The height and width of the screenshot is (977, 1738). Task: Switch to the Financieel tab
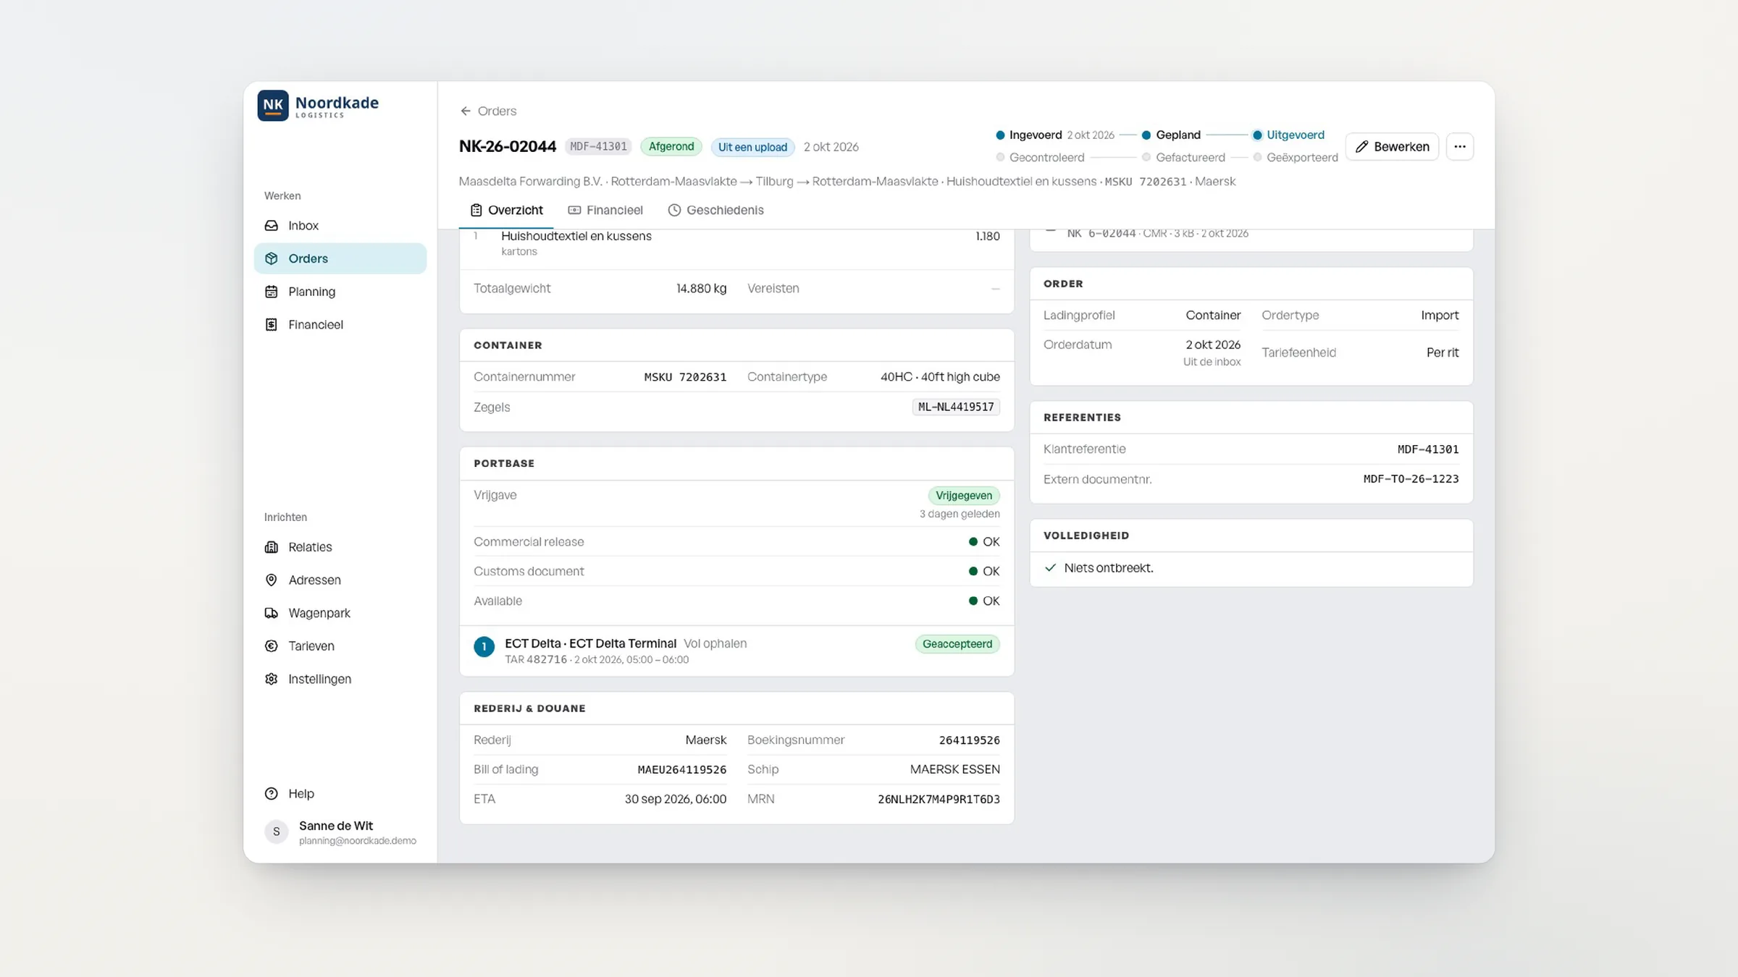[x=605, y=211]
